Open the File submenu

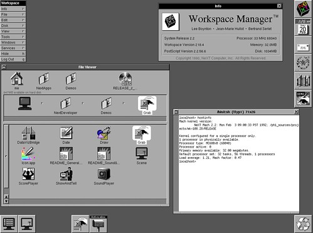click(13, 14)
